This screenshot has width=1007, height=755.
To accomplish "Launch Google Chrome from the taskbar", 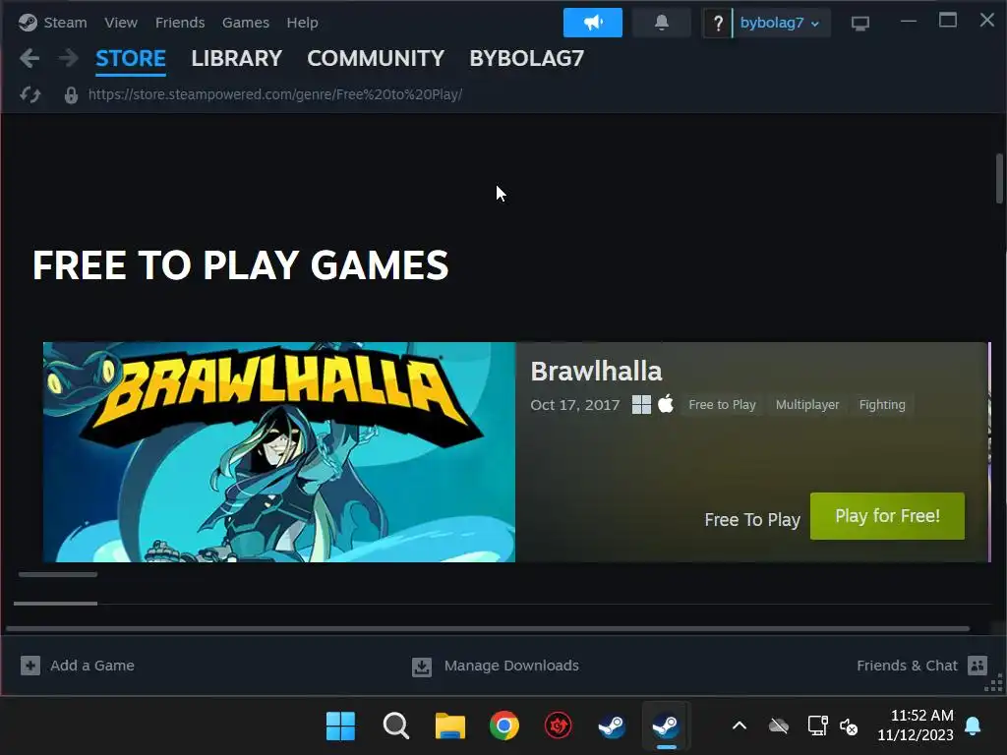I will (504, 726).
